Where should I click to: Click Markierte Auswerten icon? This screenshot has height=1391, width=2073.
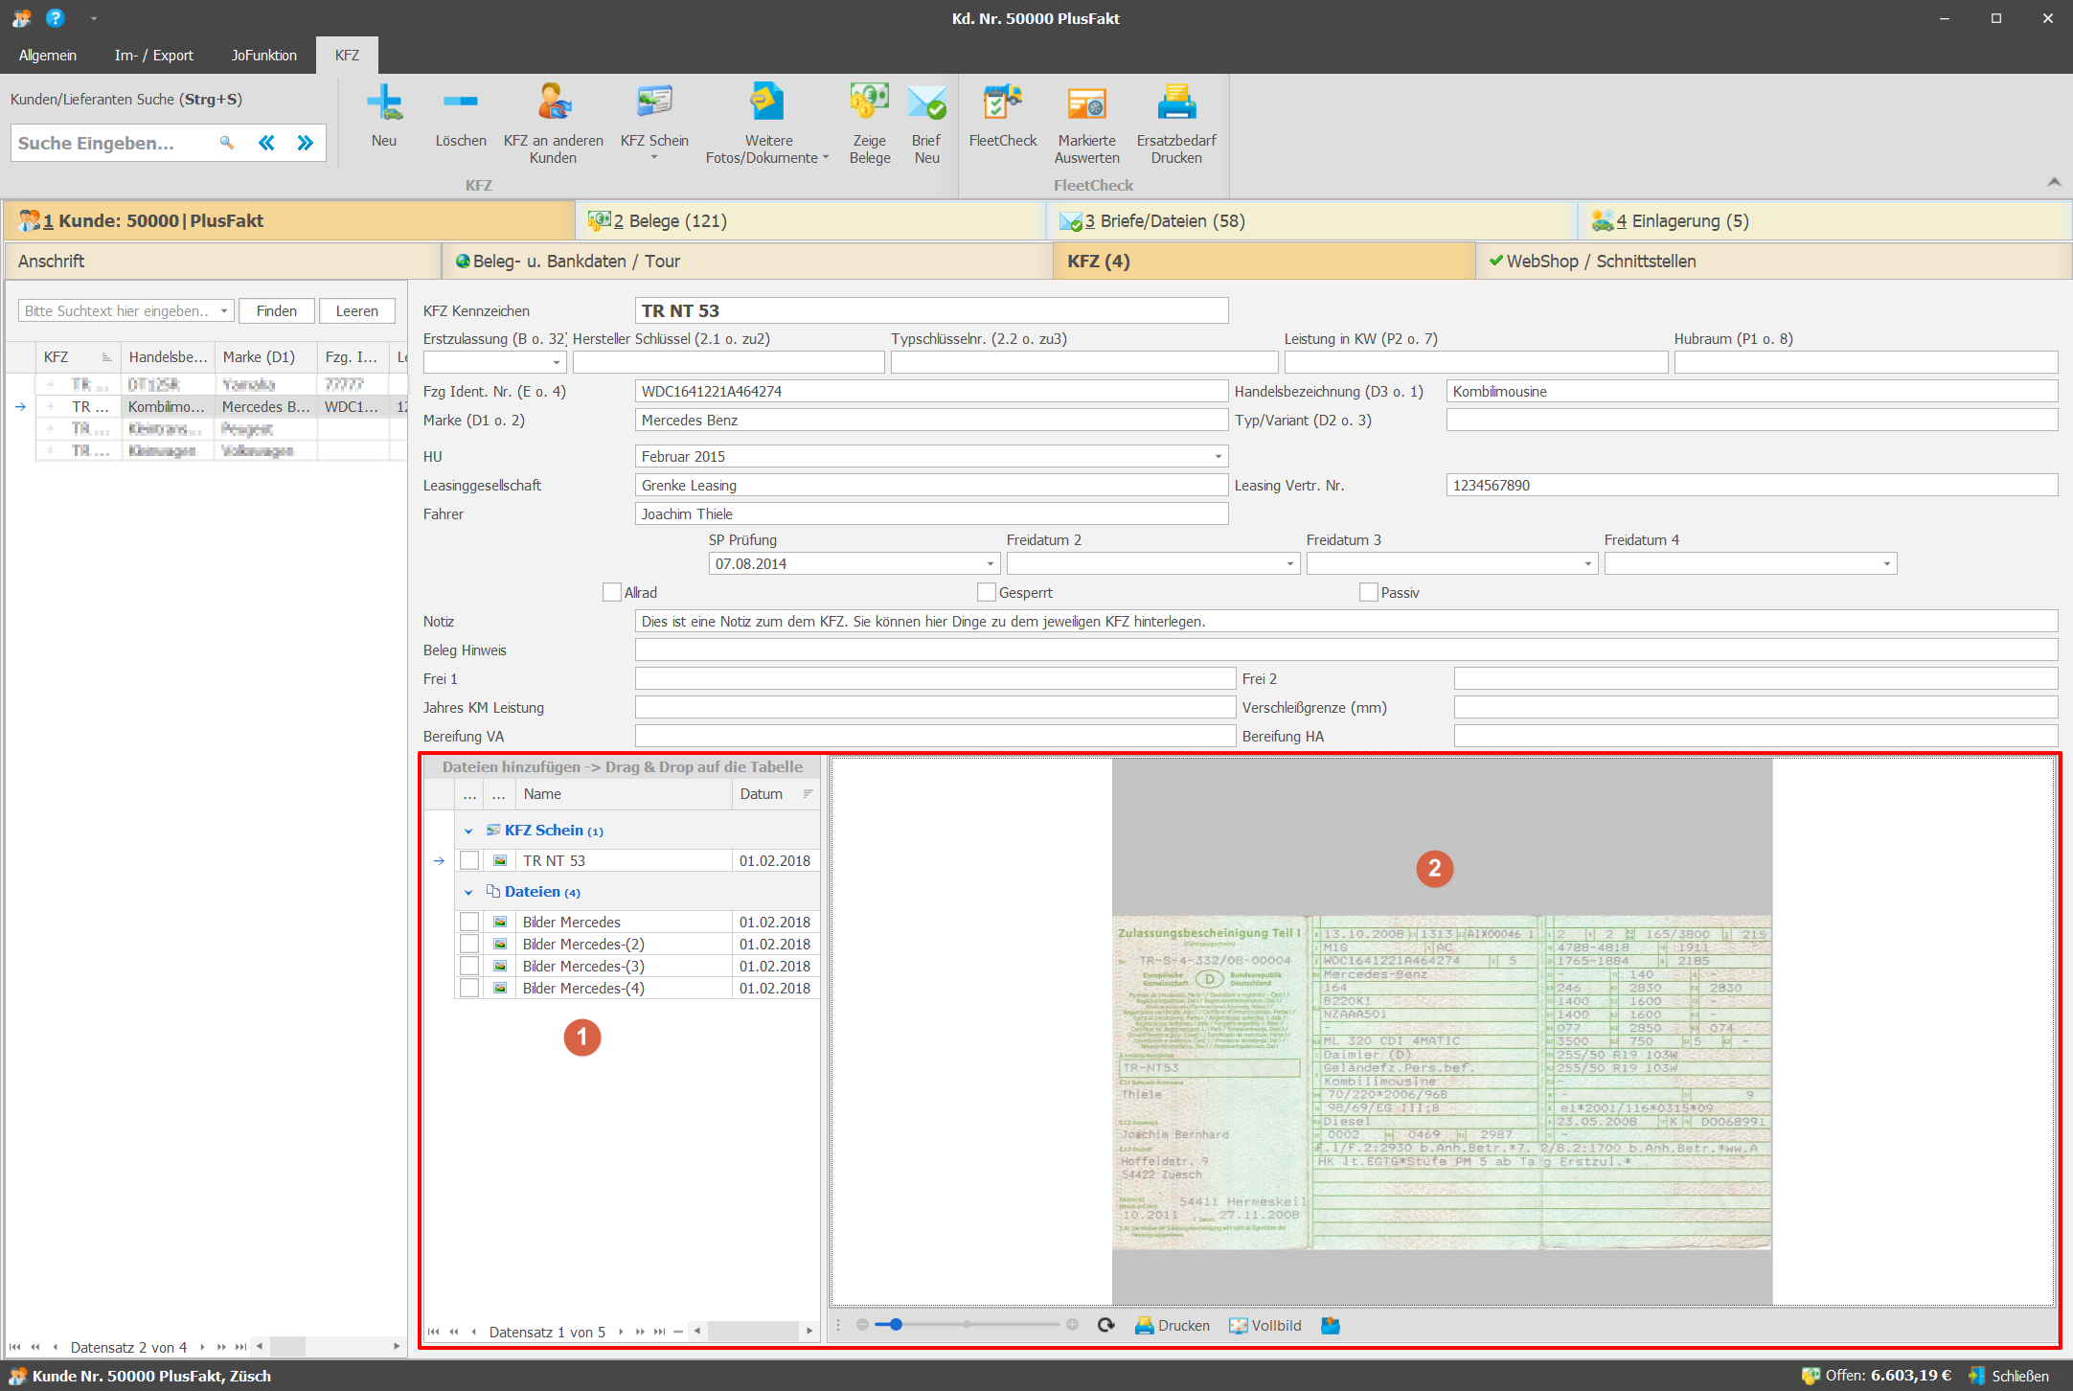point(1087,102)
